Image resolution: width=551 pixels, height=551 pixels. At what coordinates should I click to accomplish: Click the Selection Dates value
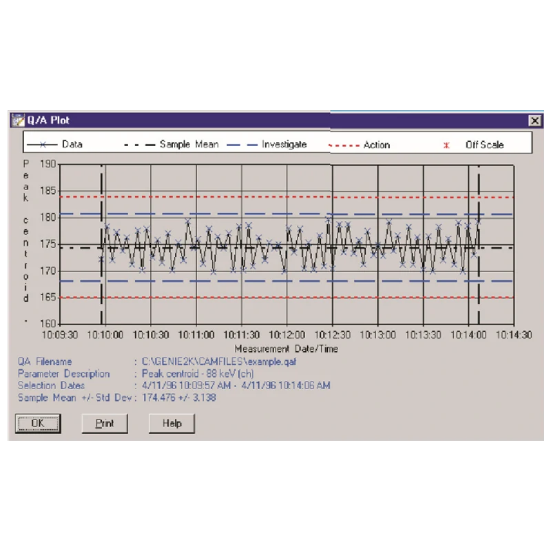click(236, 386)
